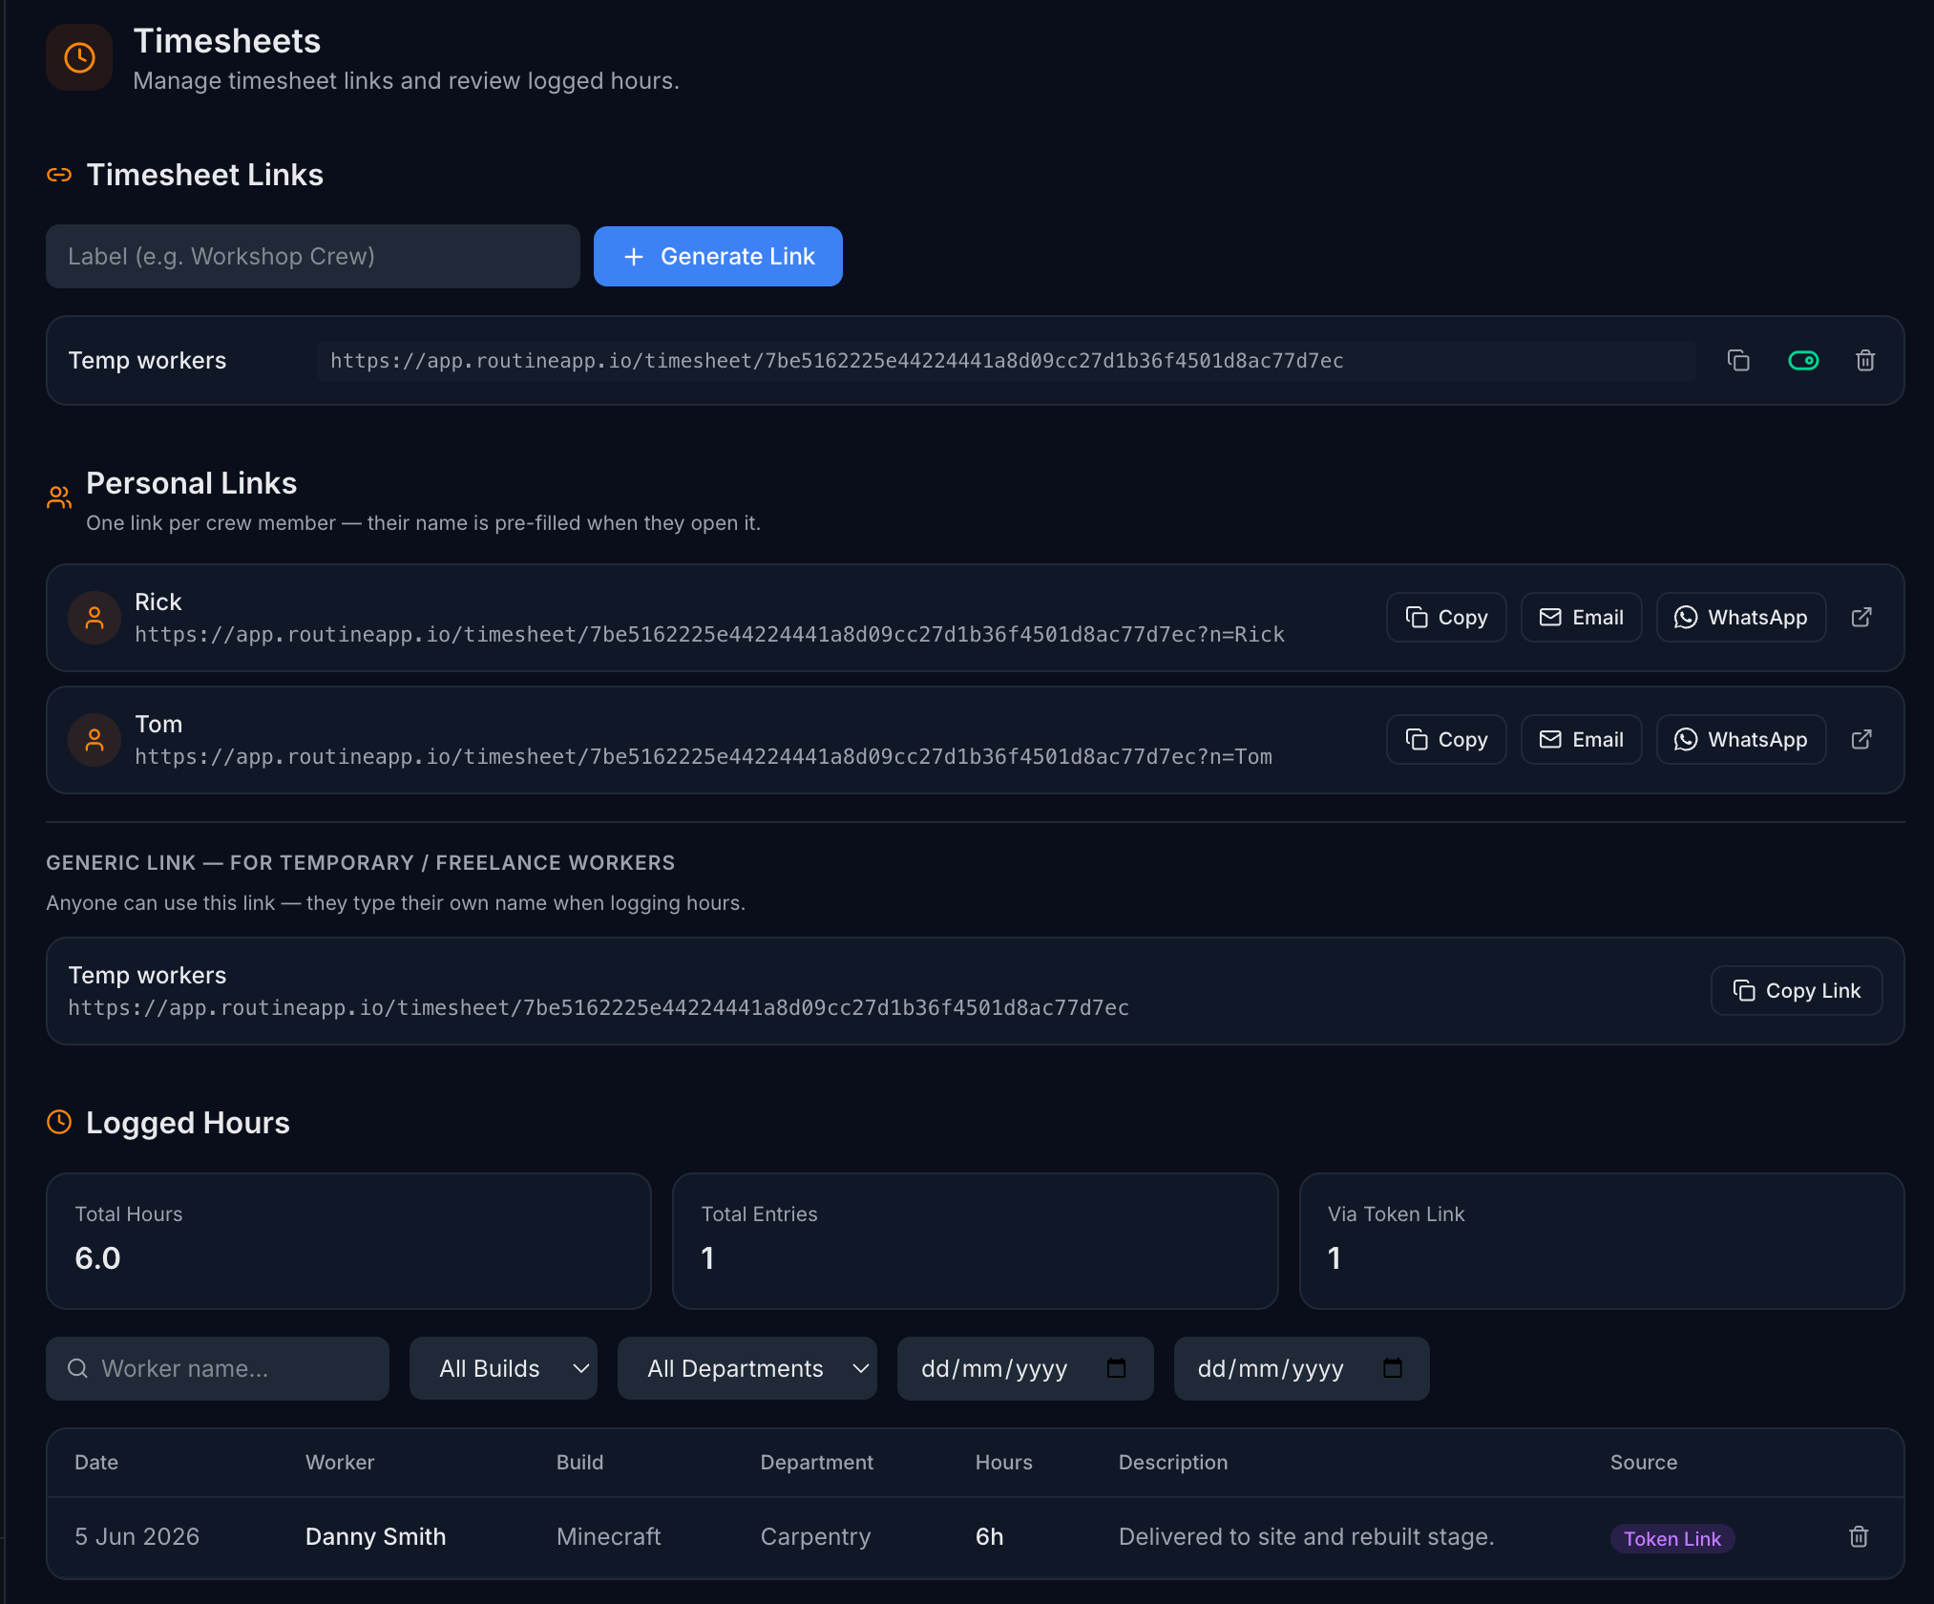1934x1604 pixels.
Task: Click the second dd/mm/yyyy date field
Action: click(1302, 1368)
